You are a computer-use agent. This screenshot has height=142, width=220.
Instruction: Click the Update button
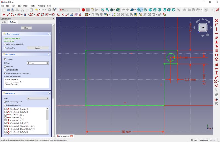[38, 48]
